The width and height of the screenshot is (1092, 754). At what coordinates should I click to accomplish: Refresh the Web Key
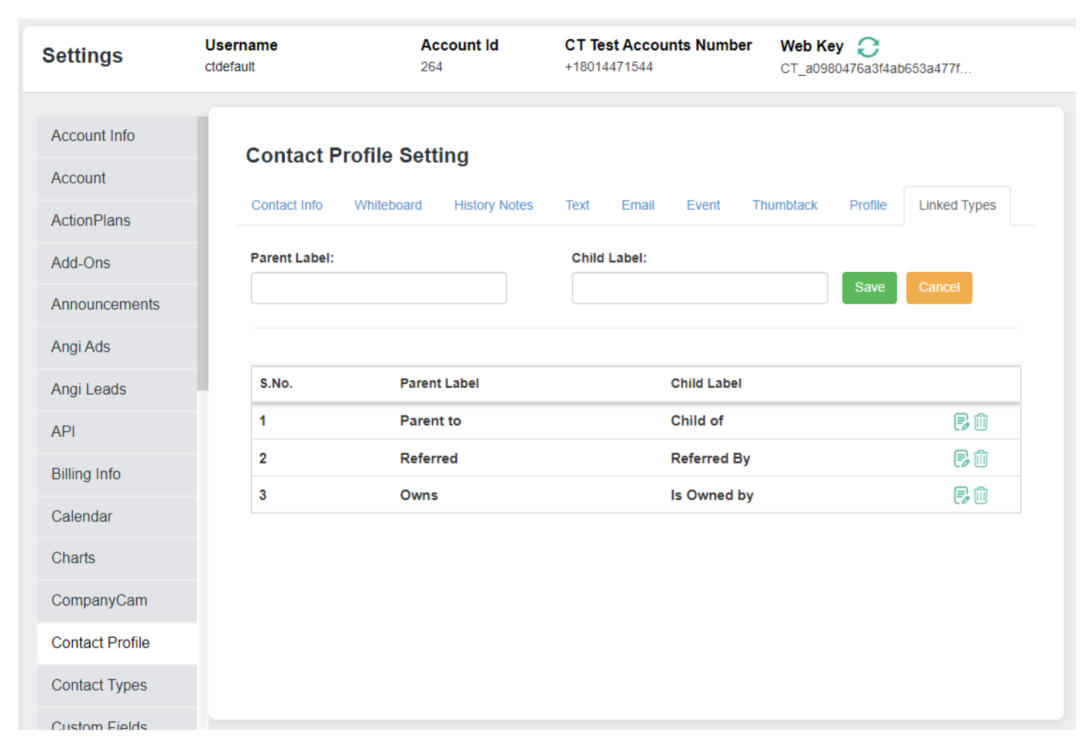pos(868,47)
